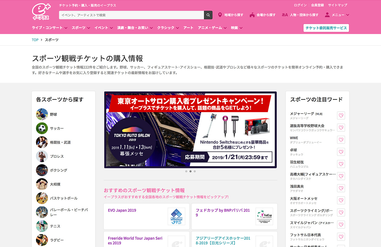Select the バレーボール・ビーチバレー icon
Image resolution: width=381 pixels, height=247 pixels.
[x=42, y=212]
